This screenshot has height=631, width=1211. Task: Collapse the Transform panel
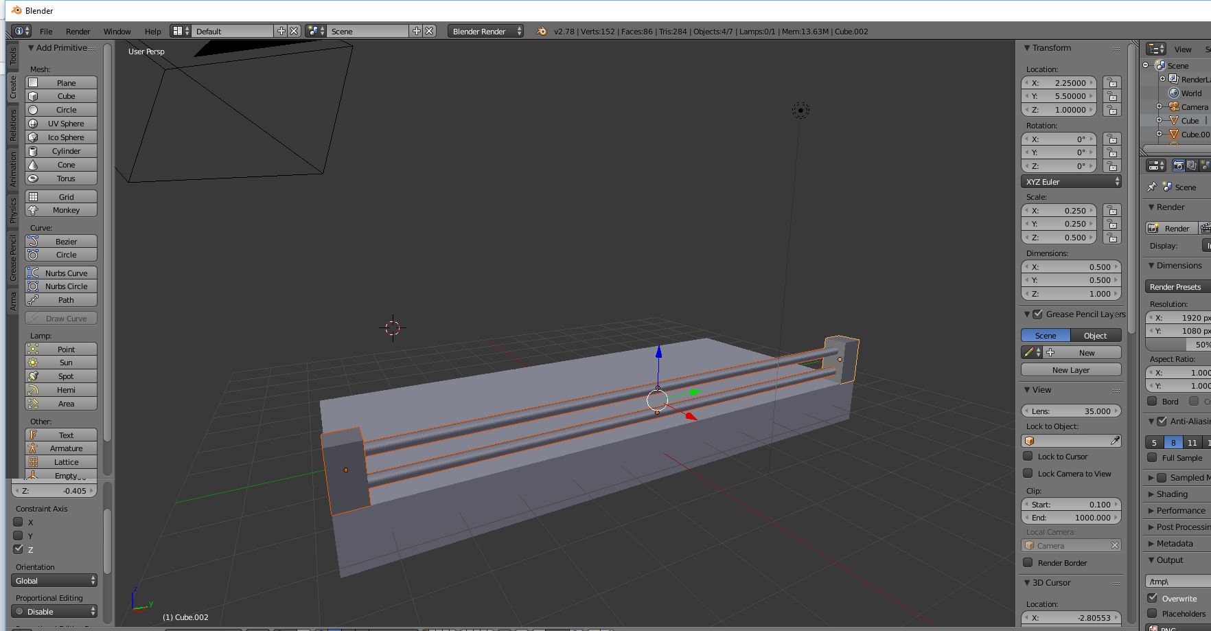tap(1027, 48)
